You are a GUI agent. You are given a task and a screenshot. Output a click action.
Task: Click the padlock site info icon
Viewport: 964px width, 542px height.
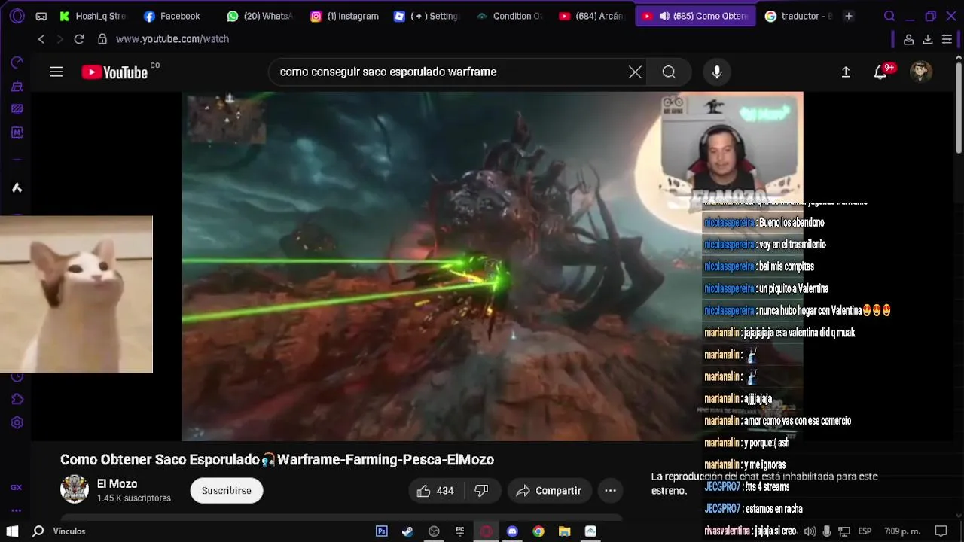coord(102,39)
